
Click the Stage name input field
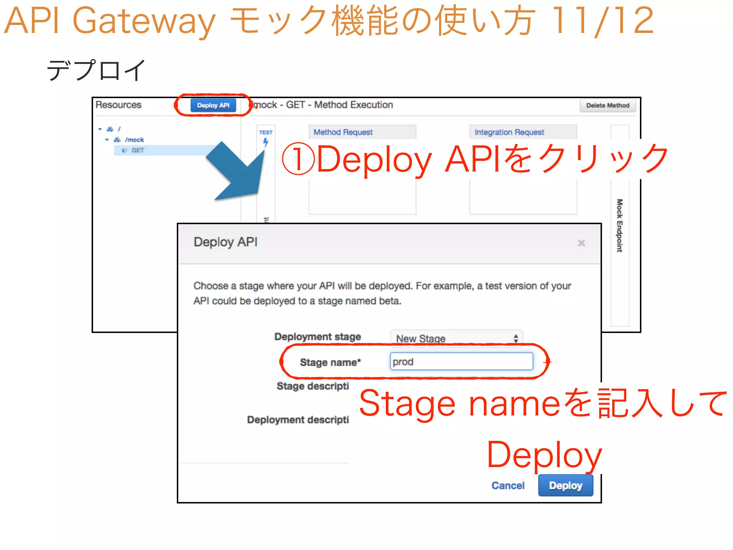click(x=461, y=362)
